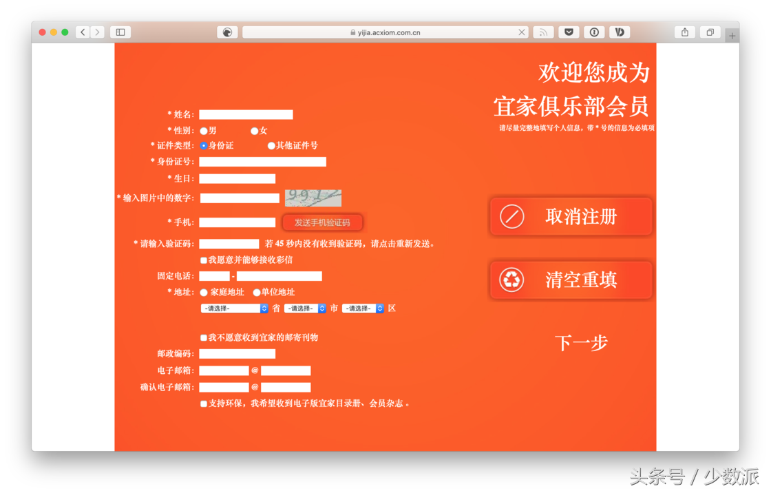
Task: Select 男 gender radio button
Action: [x=204, y=131]
